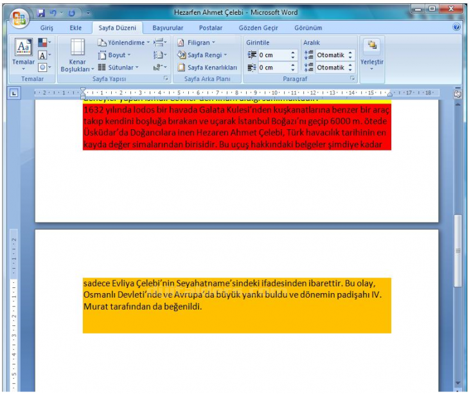
Task: Click the Sütunlar columns icon
Action: [102, 67]
